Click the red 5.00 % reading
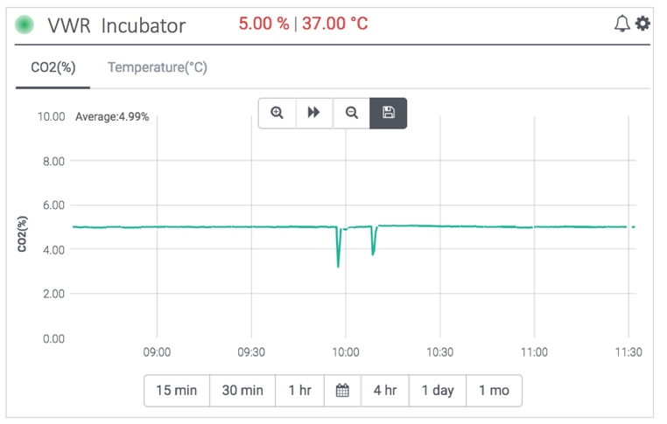The width and height of the screenshot is (667, 424). point(263,24)
